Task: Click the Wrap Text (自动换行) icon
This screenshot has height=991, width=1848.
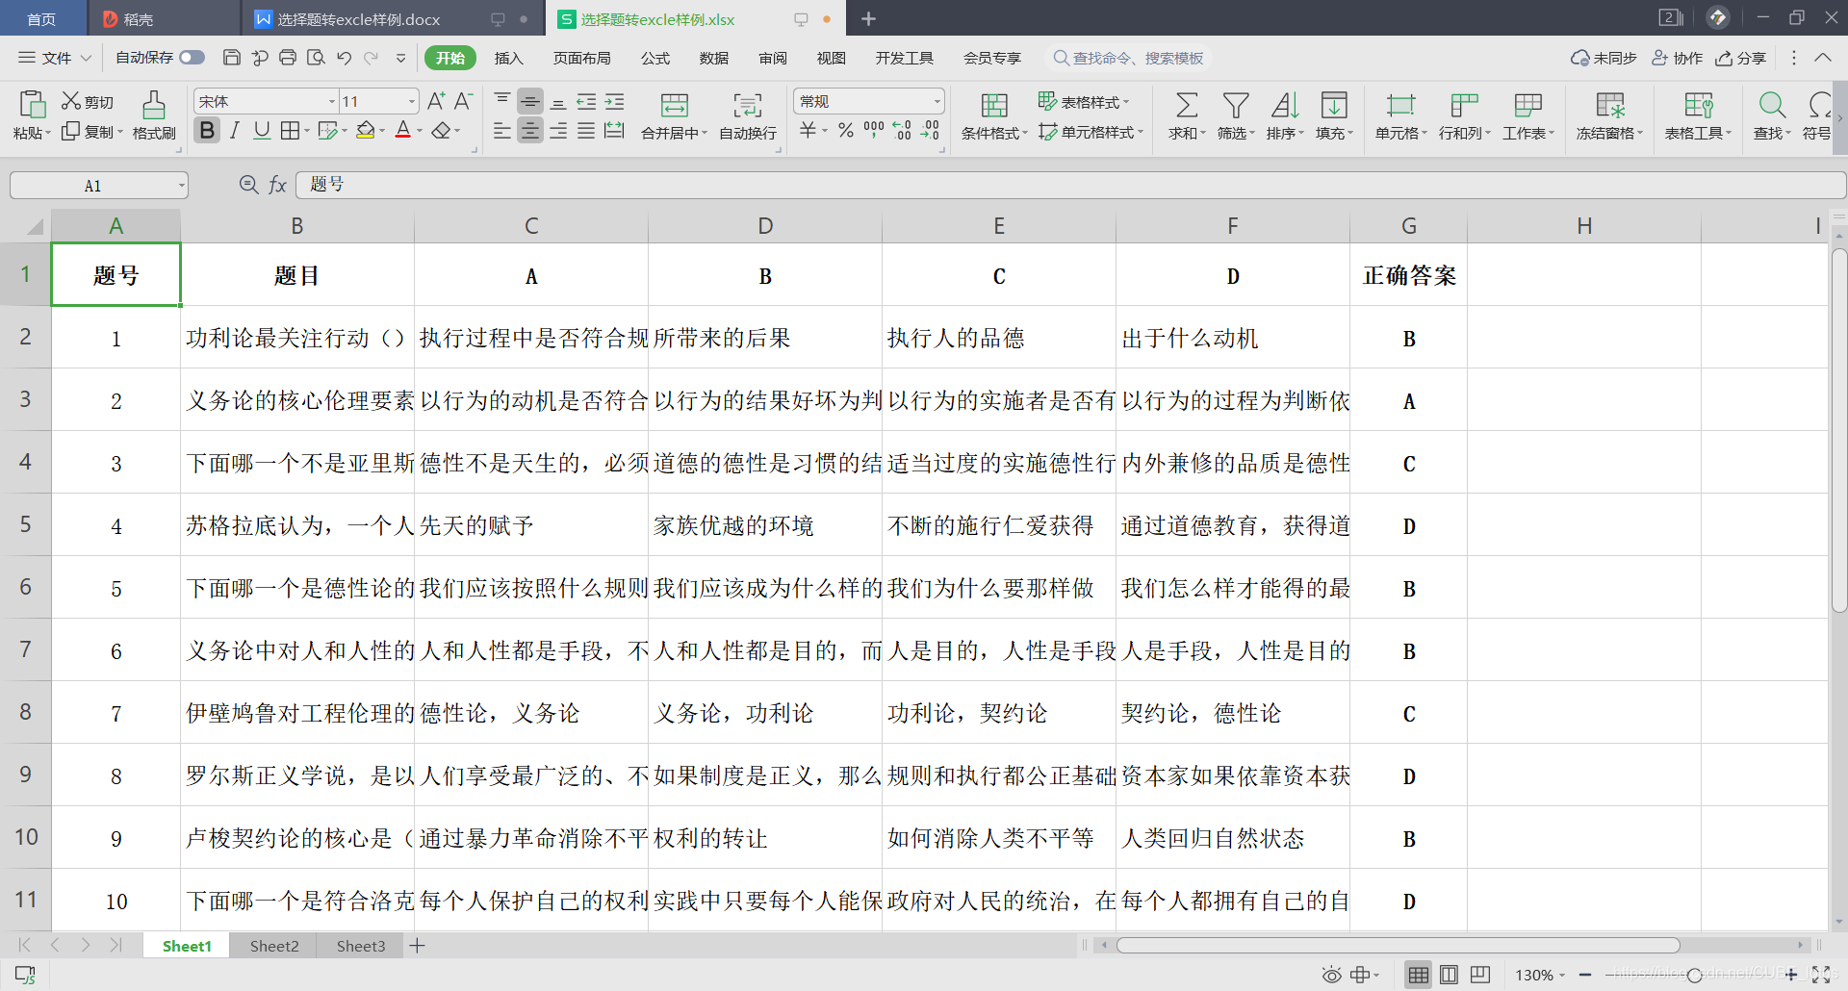Action: (748, 105)
